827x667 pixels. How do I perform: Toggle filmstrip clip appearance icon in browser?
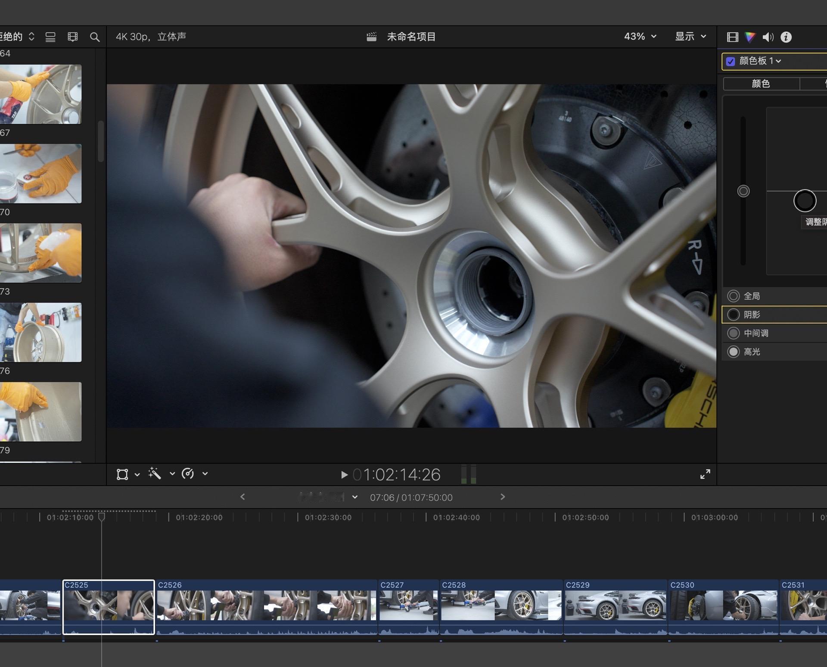coord(73,37)
